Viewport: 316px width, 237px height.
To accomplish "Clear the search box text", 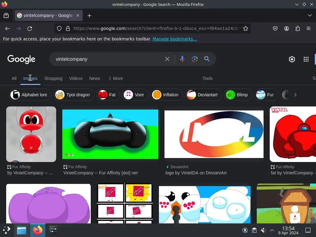I will 167,59.
